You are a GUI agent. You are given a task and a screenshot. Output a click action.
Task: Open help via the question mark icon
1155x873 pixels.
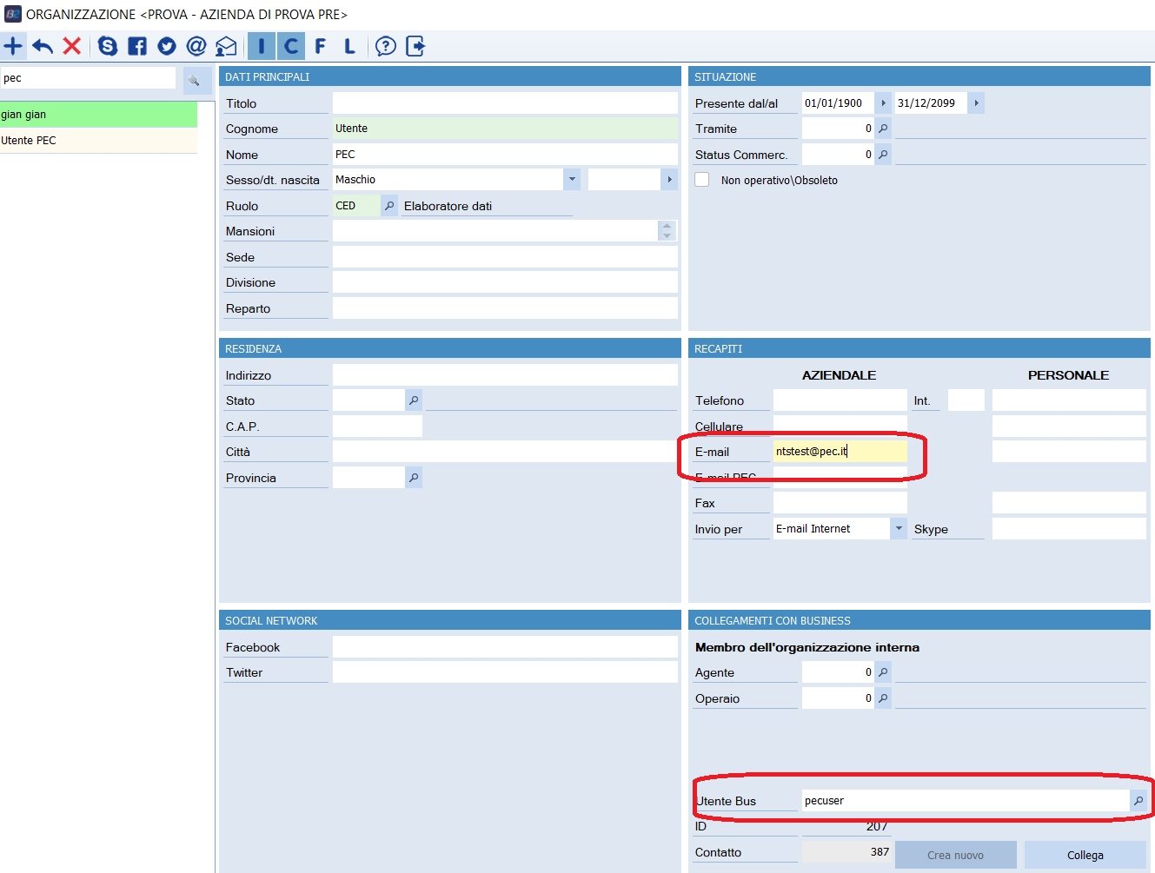386,46
